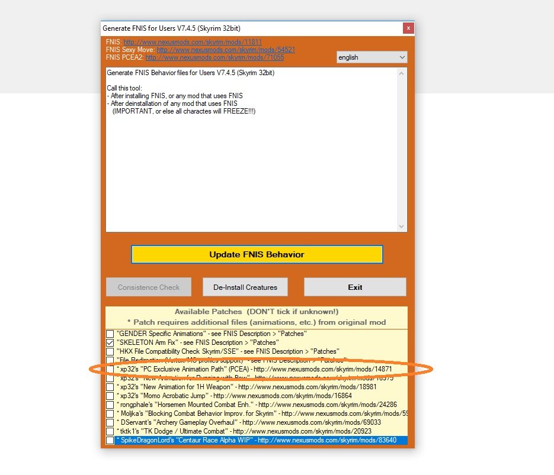Select the "GENDER Specific Animations" row text
Viewport: 554px width, 475px height.
click(212, 334)
